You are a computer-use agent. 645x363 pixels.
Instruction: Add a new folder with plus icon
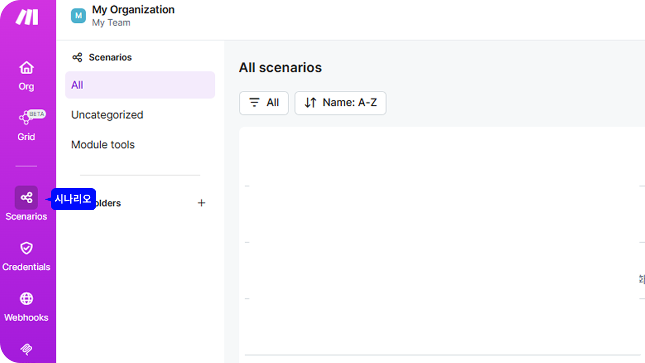coord(202,203)
